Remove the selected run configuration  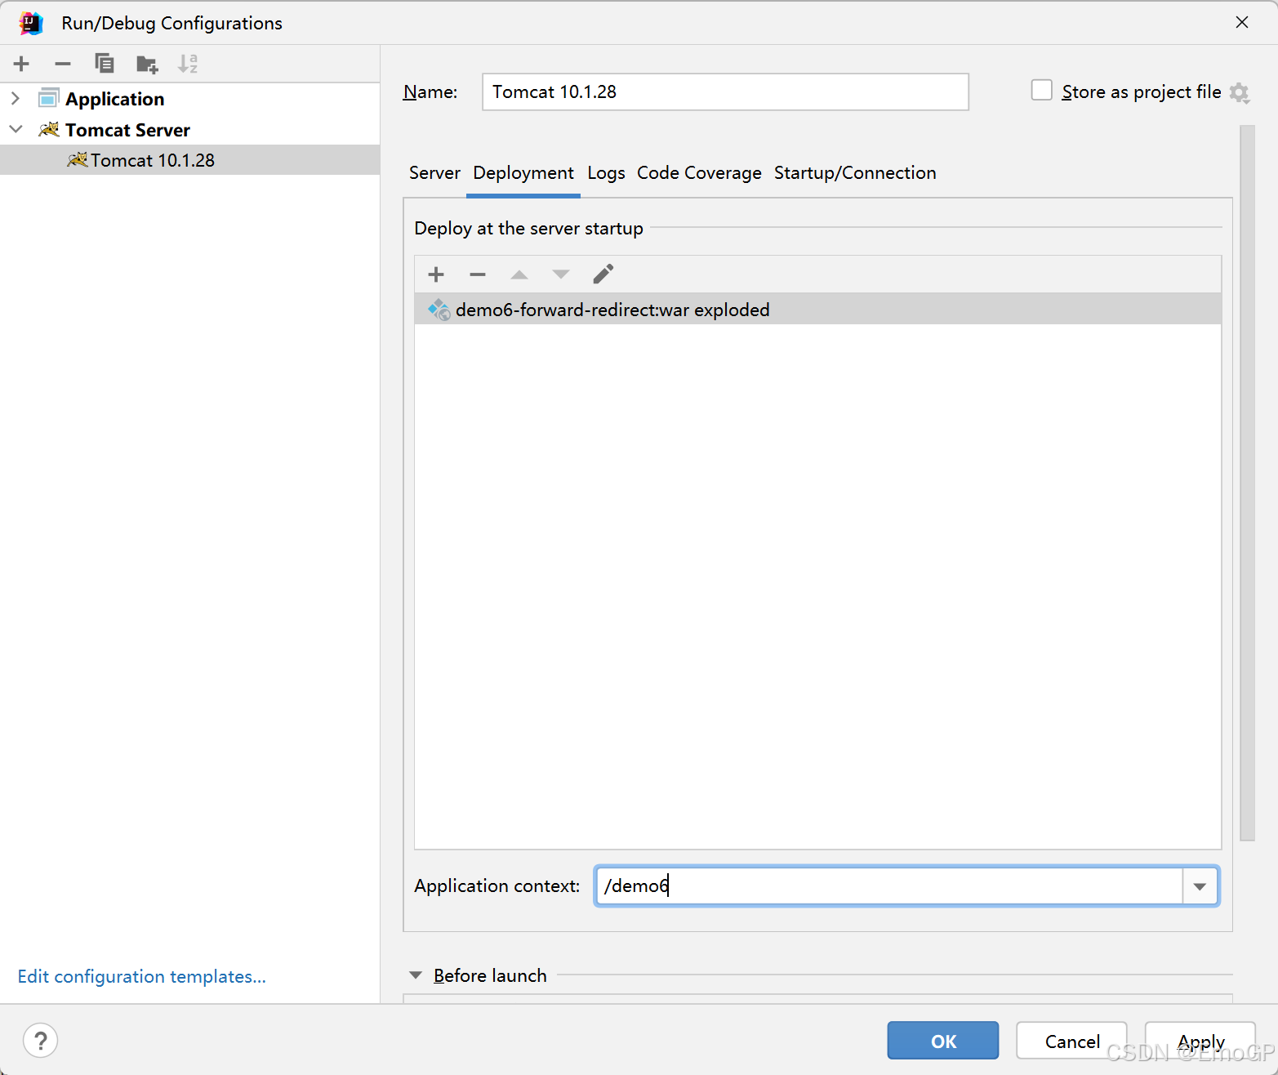coord(63,64)
